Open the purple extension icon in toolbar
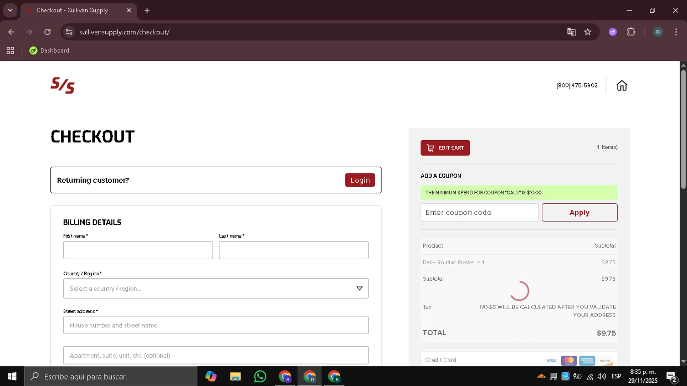The height and width of the screenshot is (386, 687). (613, 32)
